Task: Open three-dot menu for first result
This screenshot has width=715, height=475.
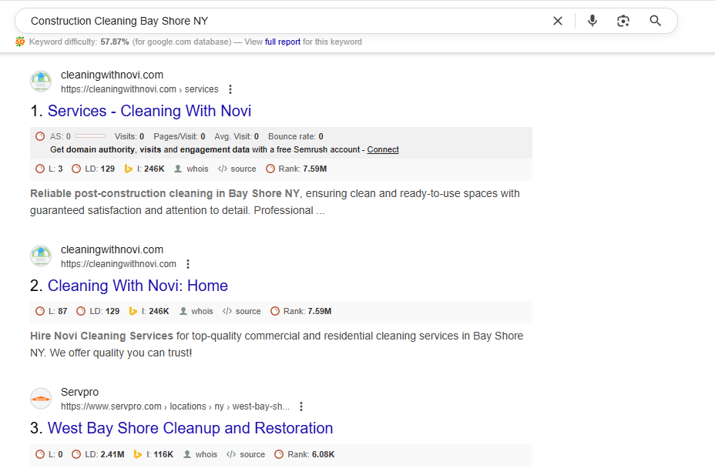Action: pos(230,89)
